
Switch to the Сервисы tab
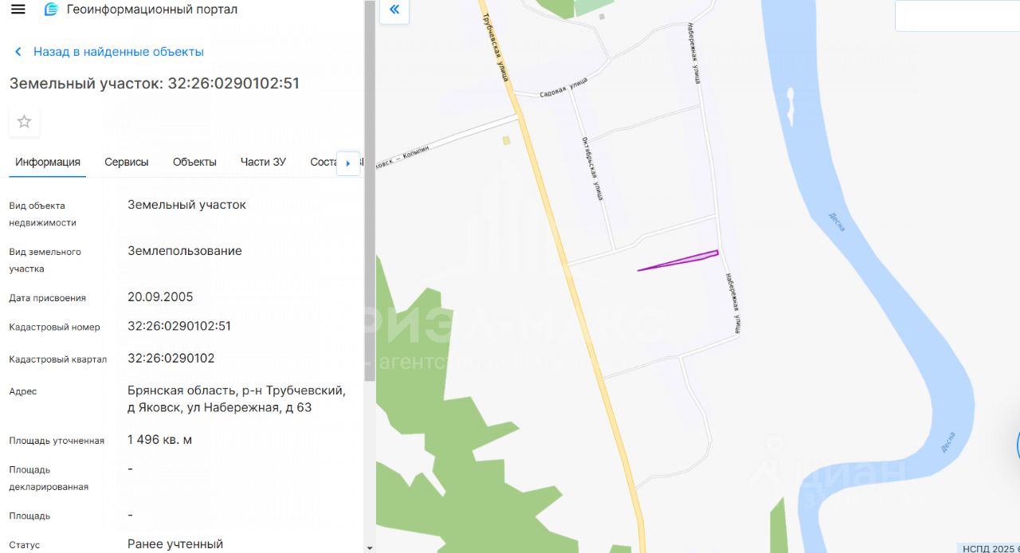click(127, 162)
